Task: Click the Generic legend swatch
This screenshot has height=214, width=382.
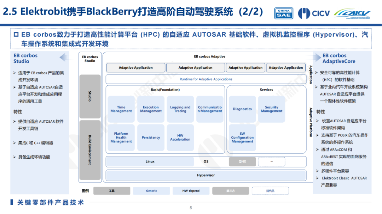Action: coord(151,191)
